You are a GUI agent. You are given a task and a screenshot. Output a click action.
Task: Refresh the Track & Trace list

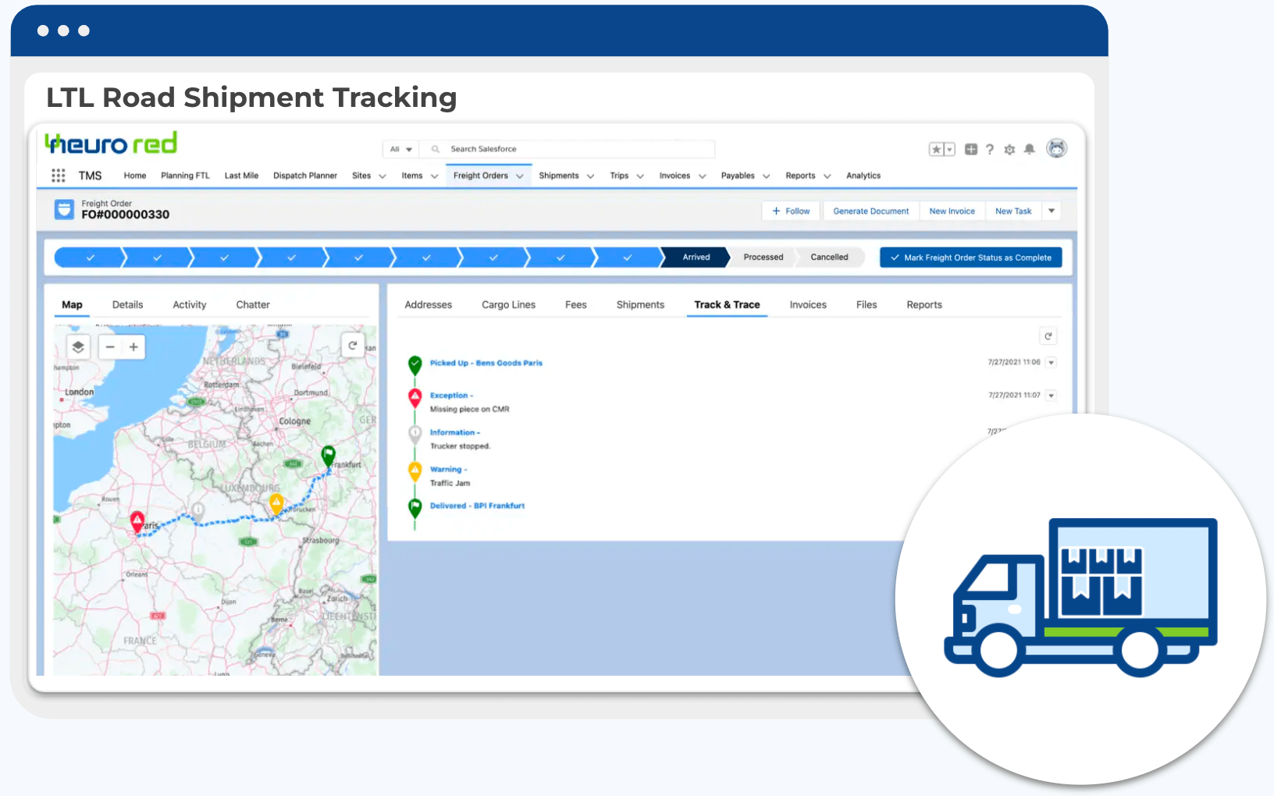pos(1048,336)
